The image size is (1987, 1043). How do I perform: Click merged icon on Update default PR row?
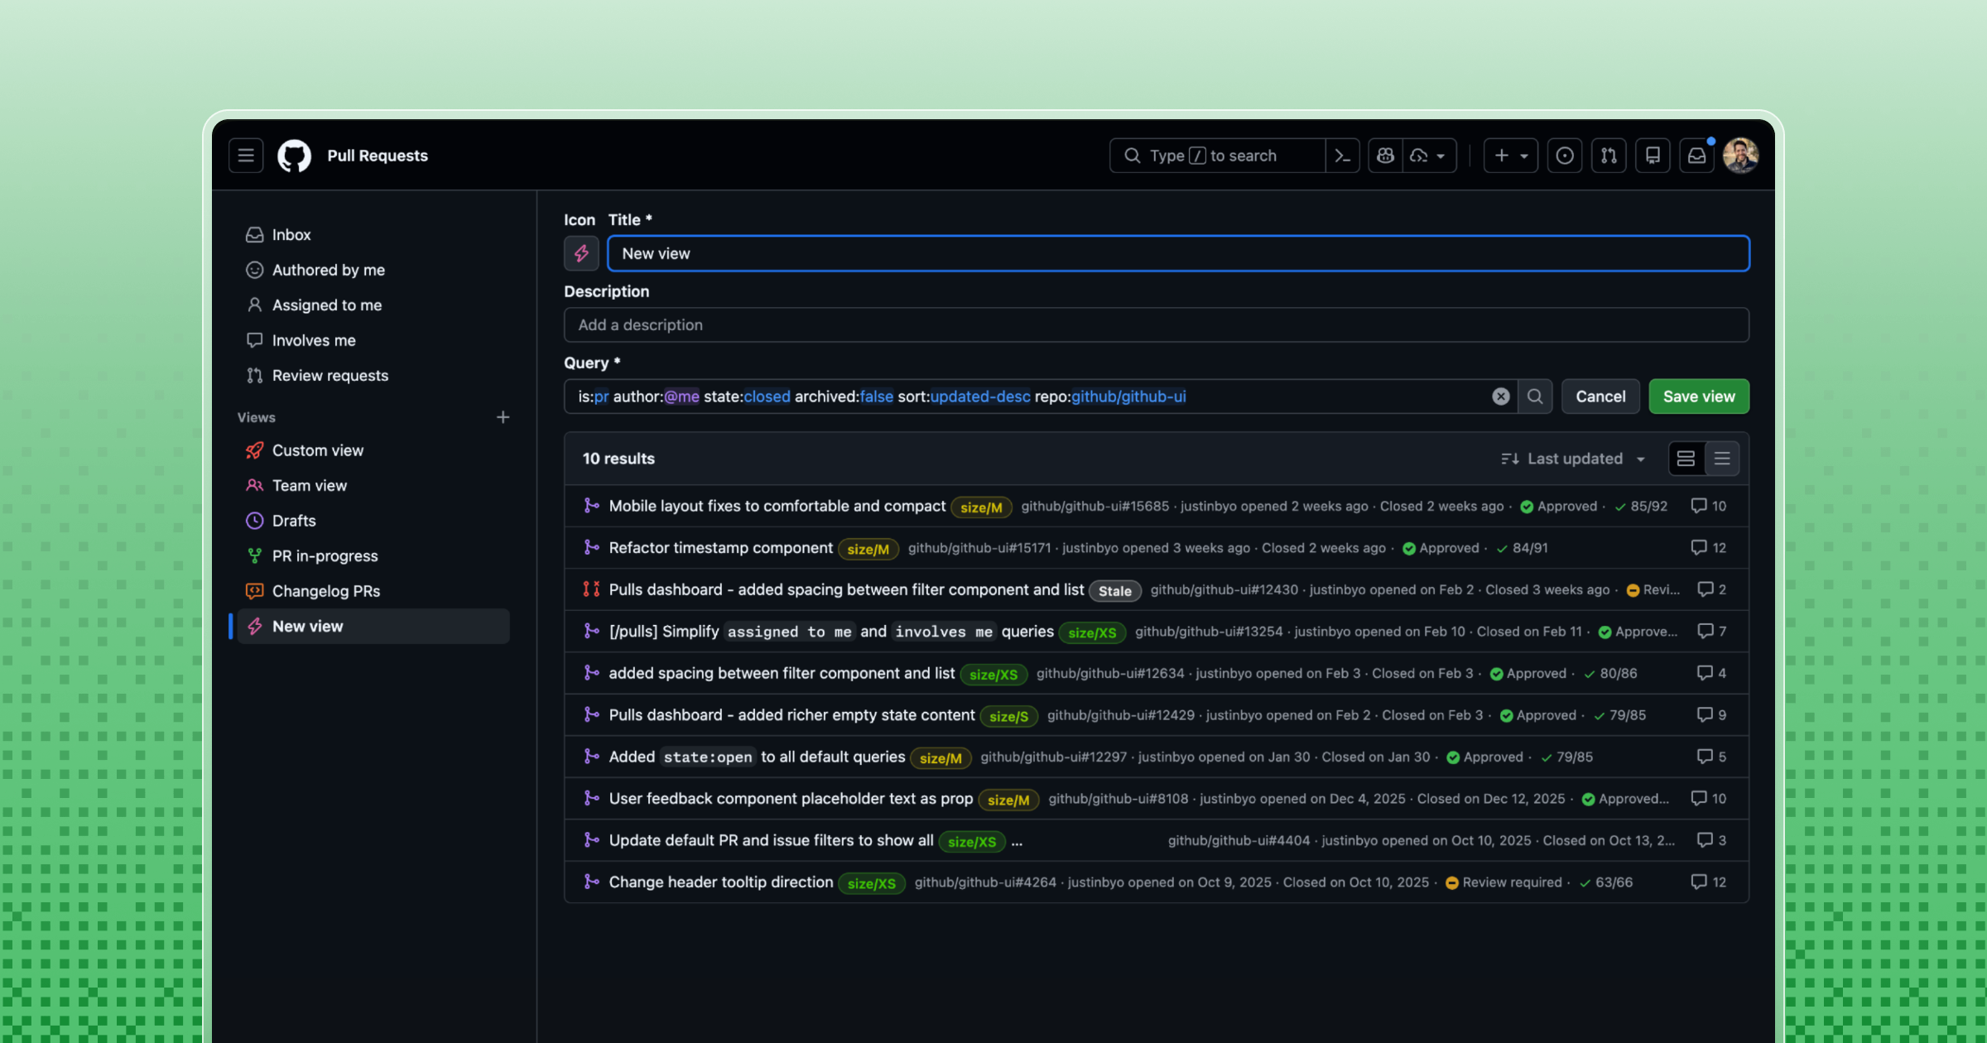(591, 840)
